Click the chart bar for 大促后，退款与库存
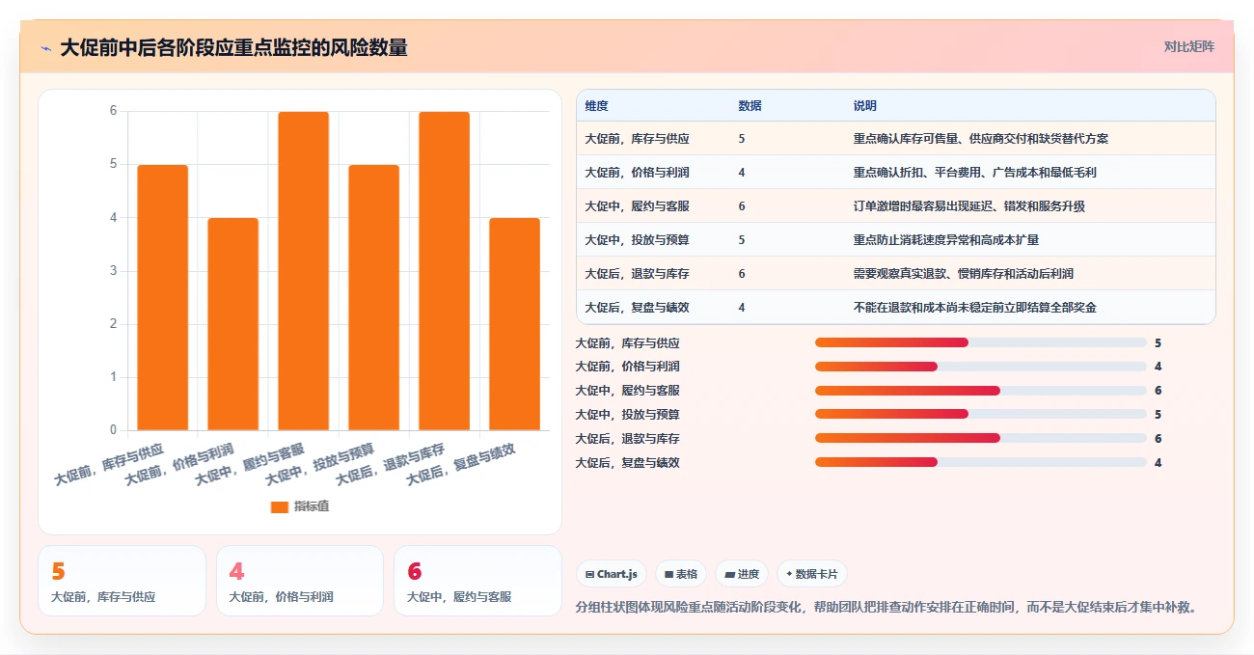 pyautogui.click(x=444, y=271)
